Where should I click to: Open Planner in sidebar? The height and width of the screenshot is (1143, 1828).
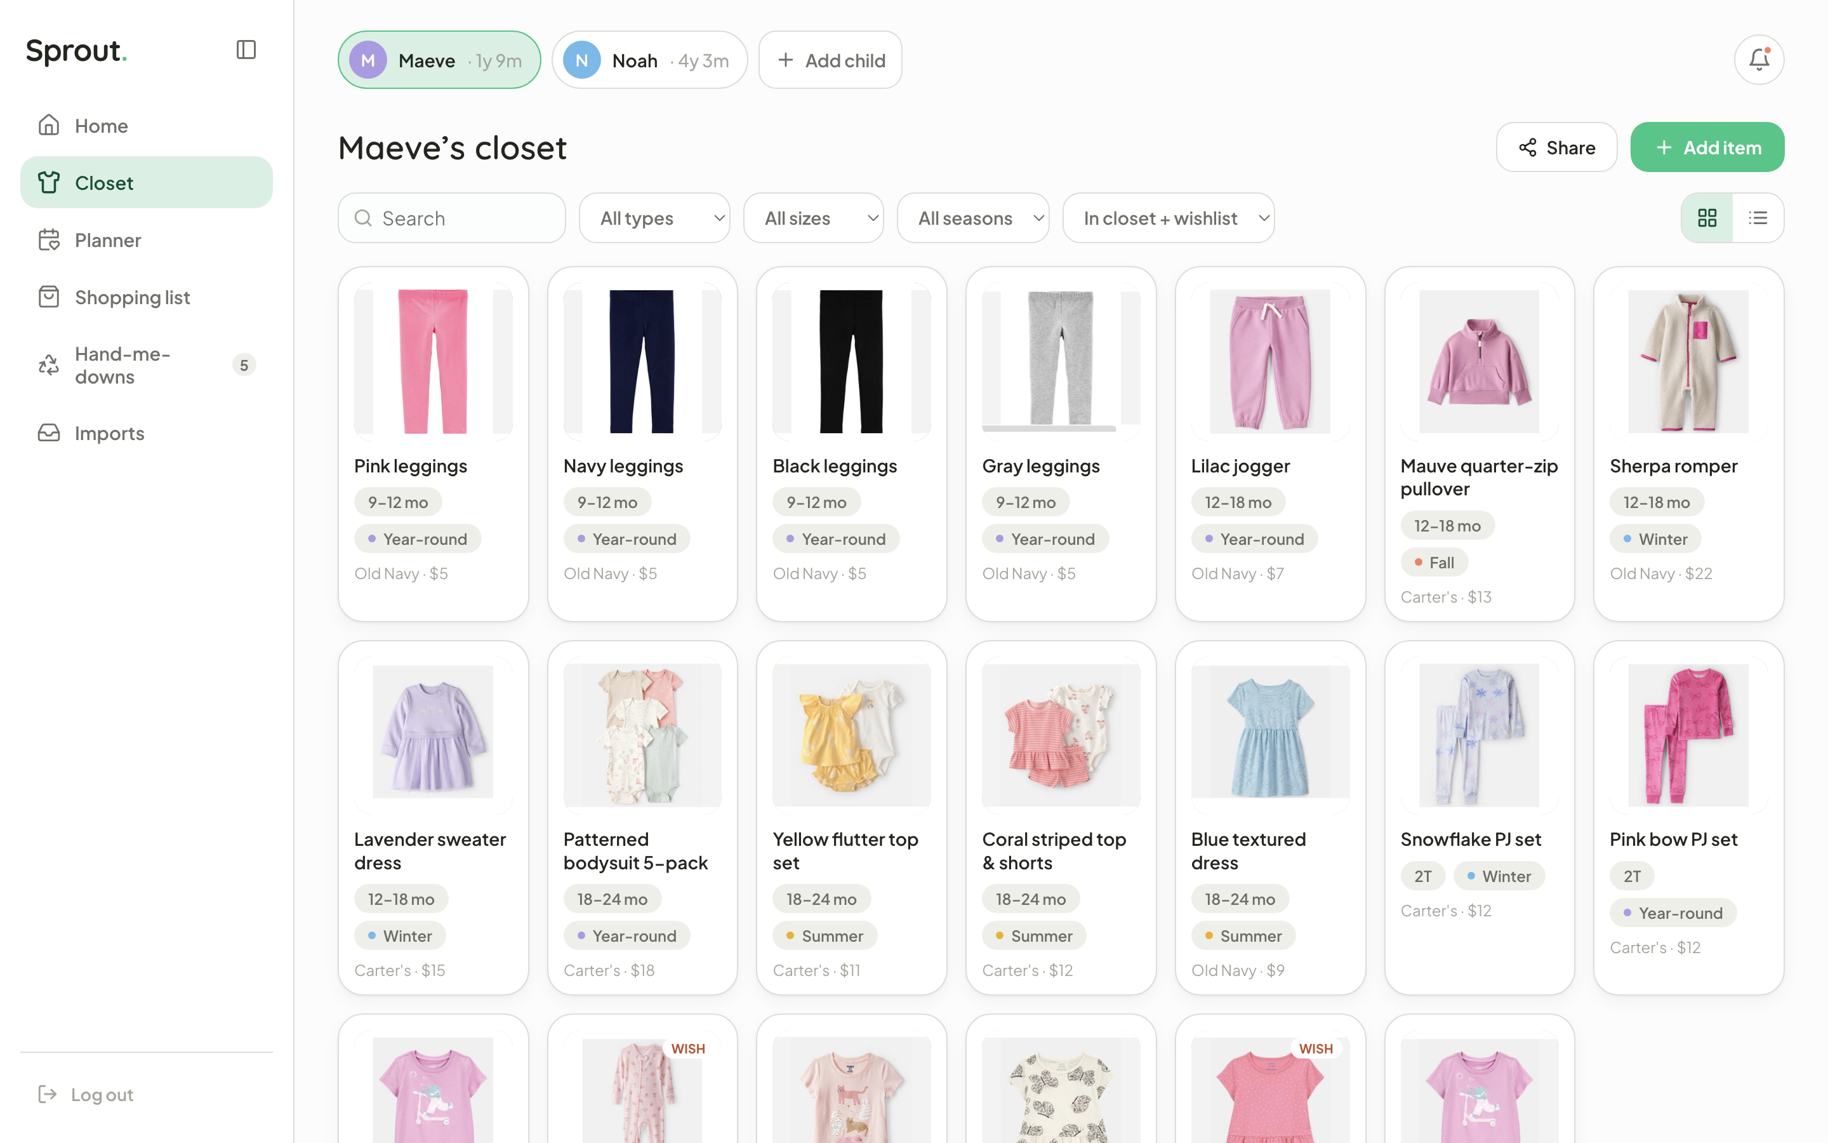coord(147,239)
